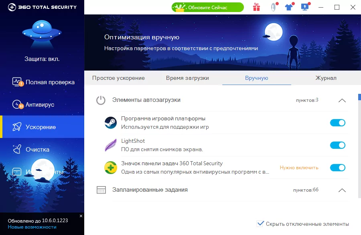Maximize the 360 Total Security window

click(337, 7)
